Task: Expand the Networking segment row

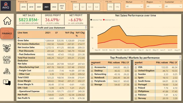Action: (x=92, y=74)
